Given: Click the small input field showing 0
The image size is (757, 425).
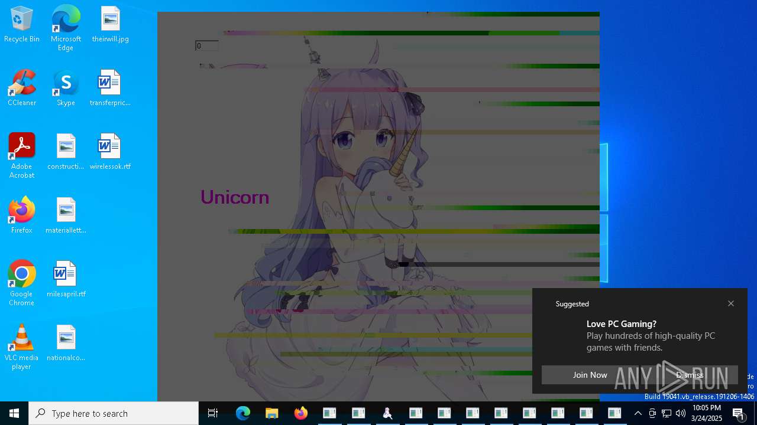Looking at the screenshot, I should click(x=207, y=45).
